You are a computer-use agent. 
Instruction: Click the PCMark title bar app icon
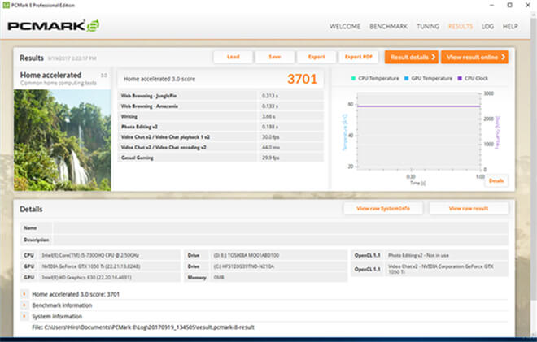point(6,5)
